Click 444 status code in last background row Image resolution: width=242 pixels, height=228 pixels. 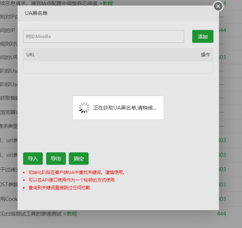[x=221, y=214]
